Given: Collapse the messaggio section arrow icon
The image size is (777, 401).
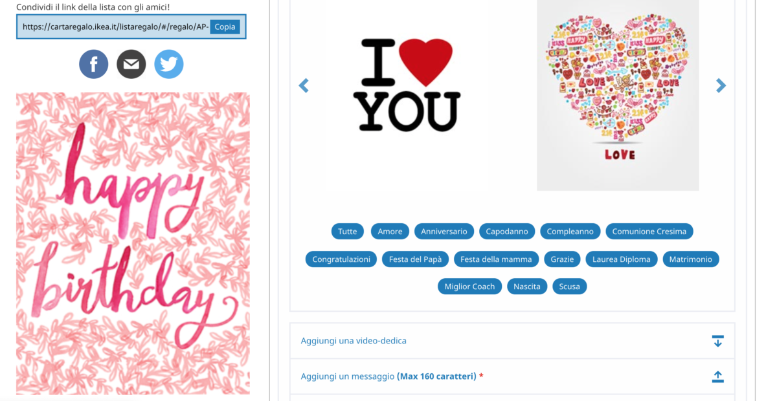Looking at the screenshot, I should pos(717,376).
